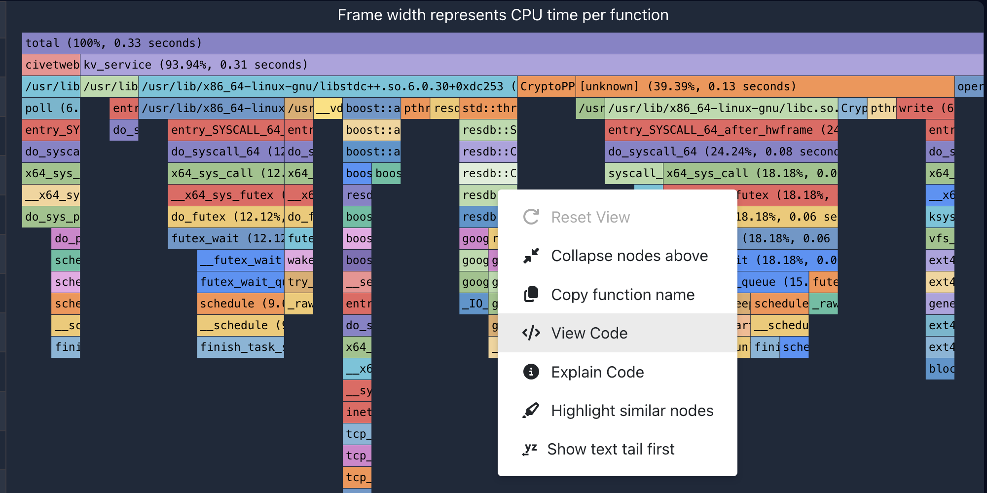
Task: Click the do_futex (12.12% frame
Action: click(226, 217)
